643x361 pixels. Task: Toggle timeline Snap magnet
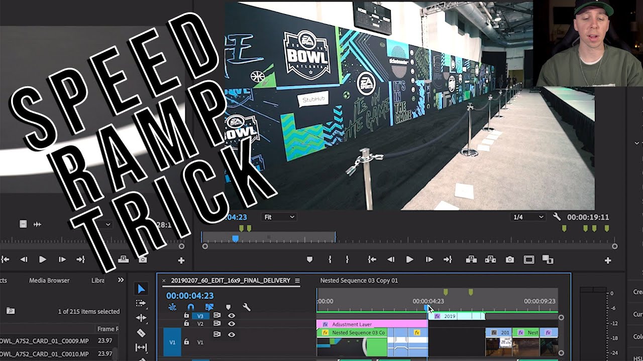click(191, 307)
